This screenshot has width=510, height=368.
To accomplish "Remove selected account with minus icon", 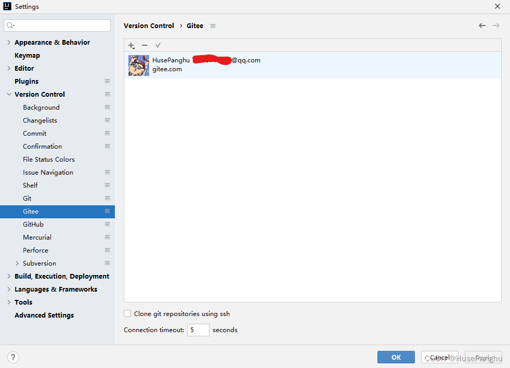I will [x=145, y=46].
